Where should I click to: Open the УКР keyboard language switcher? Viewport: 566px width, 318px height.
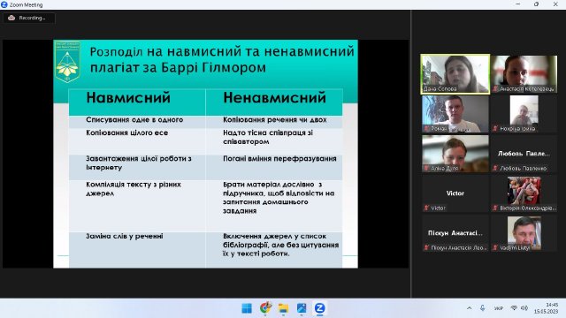[x=499, y=308]
